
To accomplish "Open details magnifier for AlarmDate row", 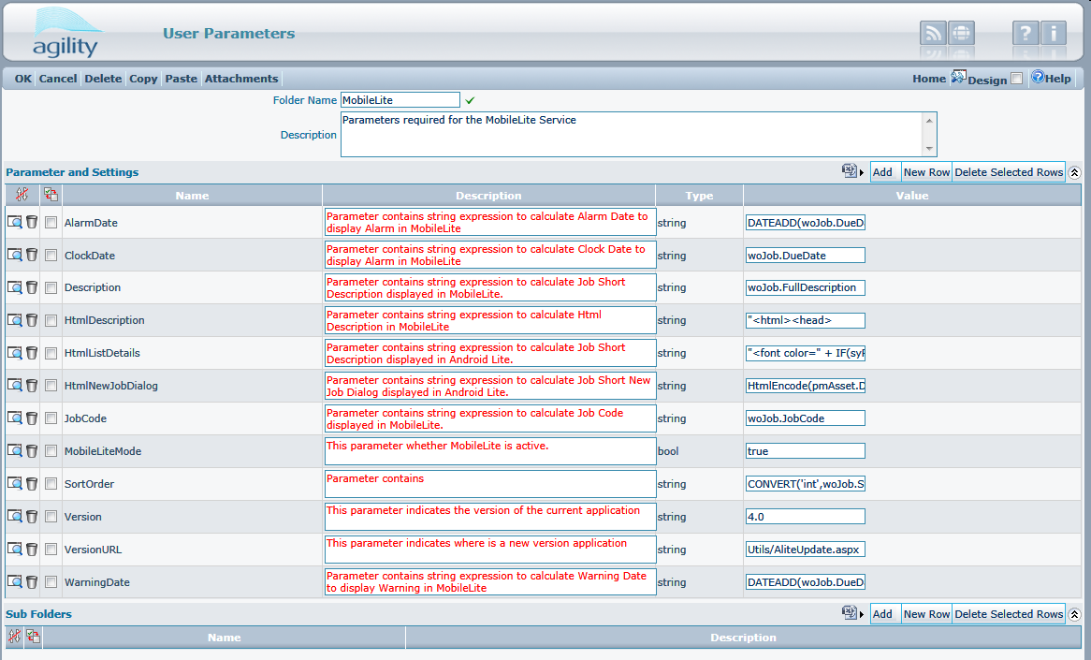I will coord(15,223).
